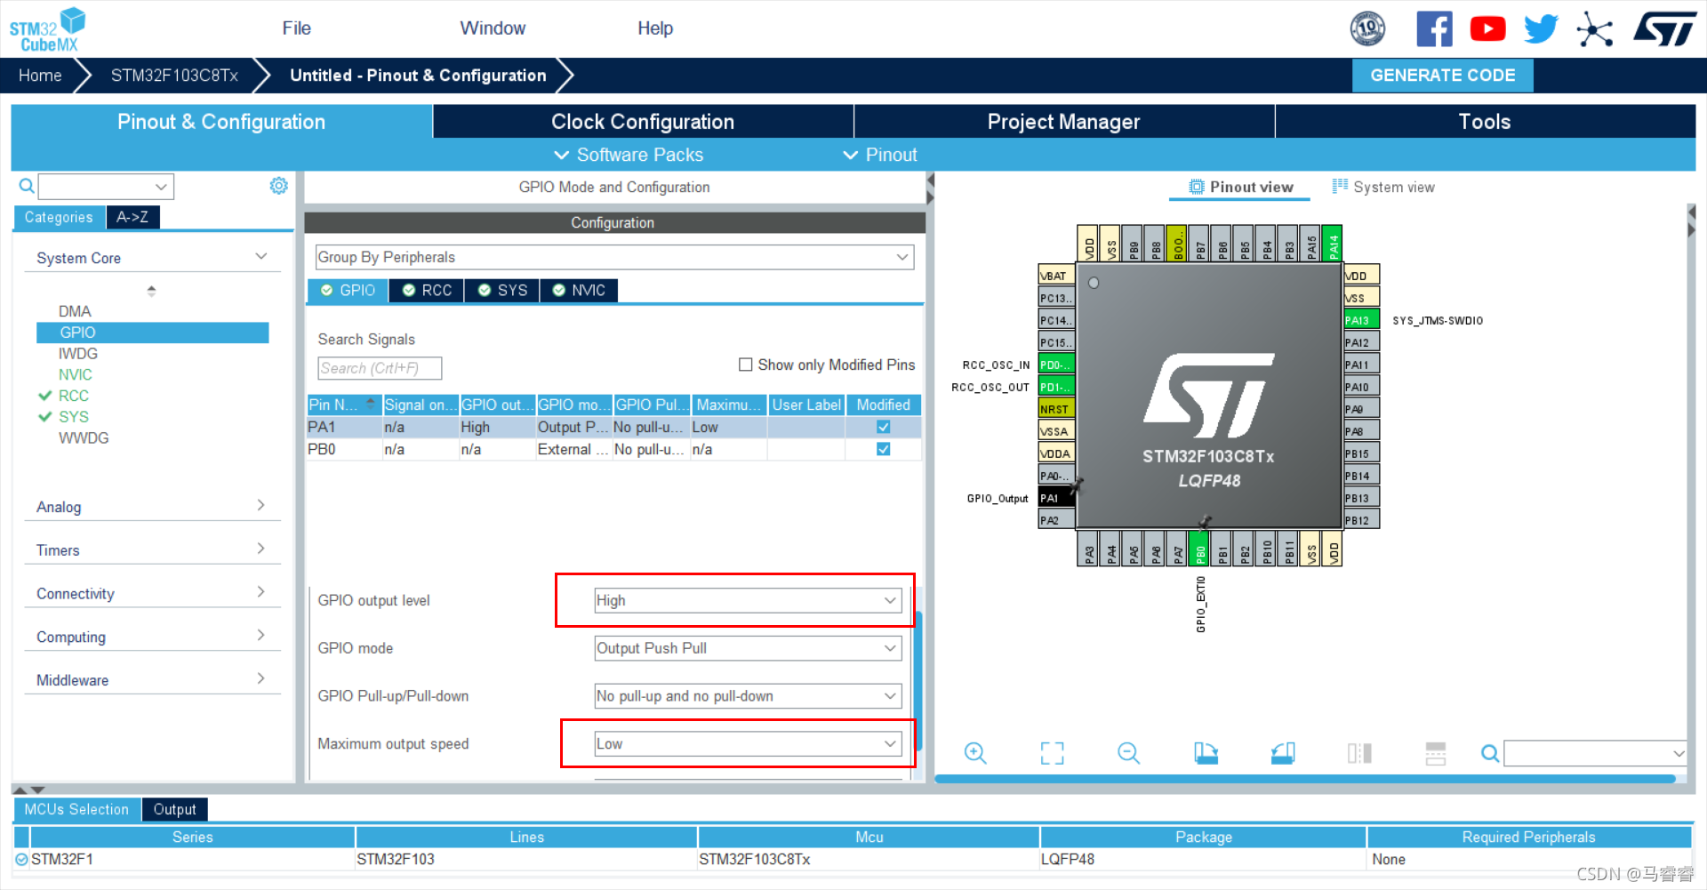Collapse the System Core category
The image size is (1707, 890).
pyautogui.click(x=152, y=258)
